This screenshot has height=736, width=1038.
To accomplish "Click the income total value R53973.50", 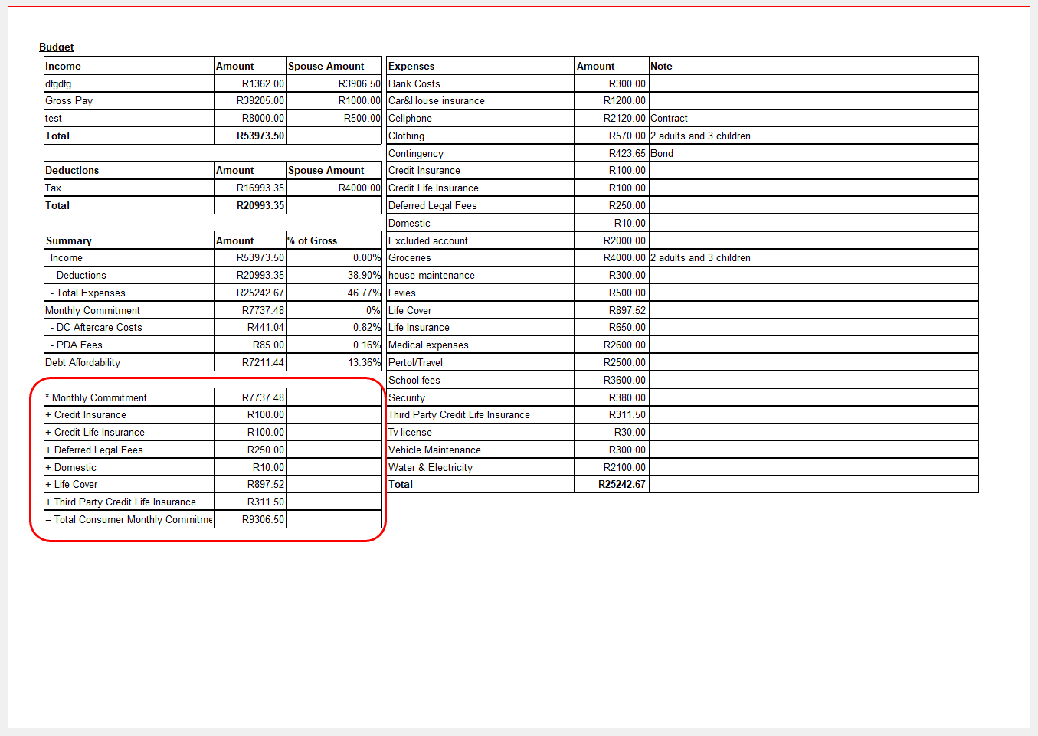I will point(260,136).
